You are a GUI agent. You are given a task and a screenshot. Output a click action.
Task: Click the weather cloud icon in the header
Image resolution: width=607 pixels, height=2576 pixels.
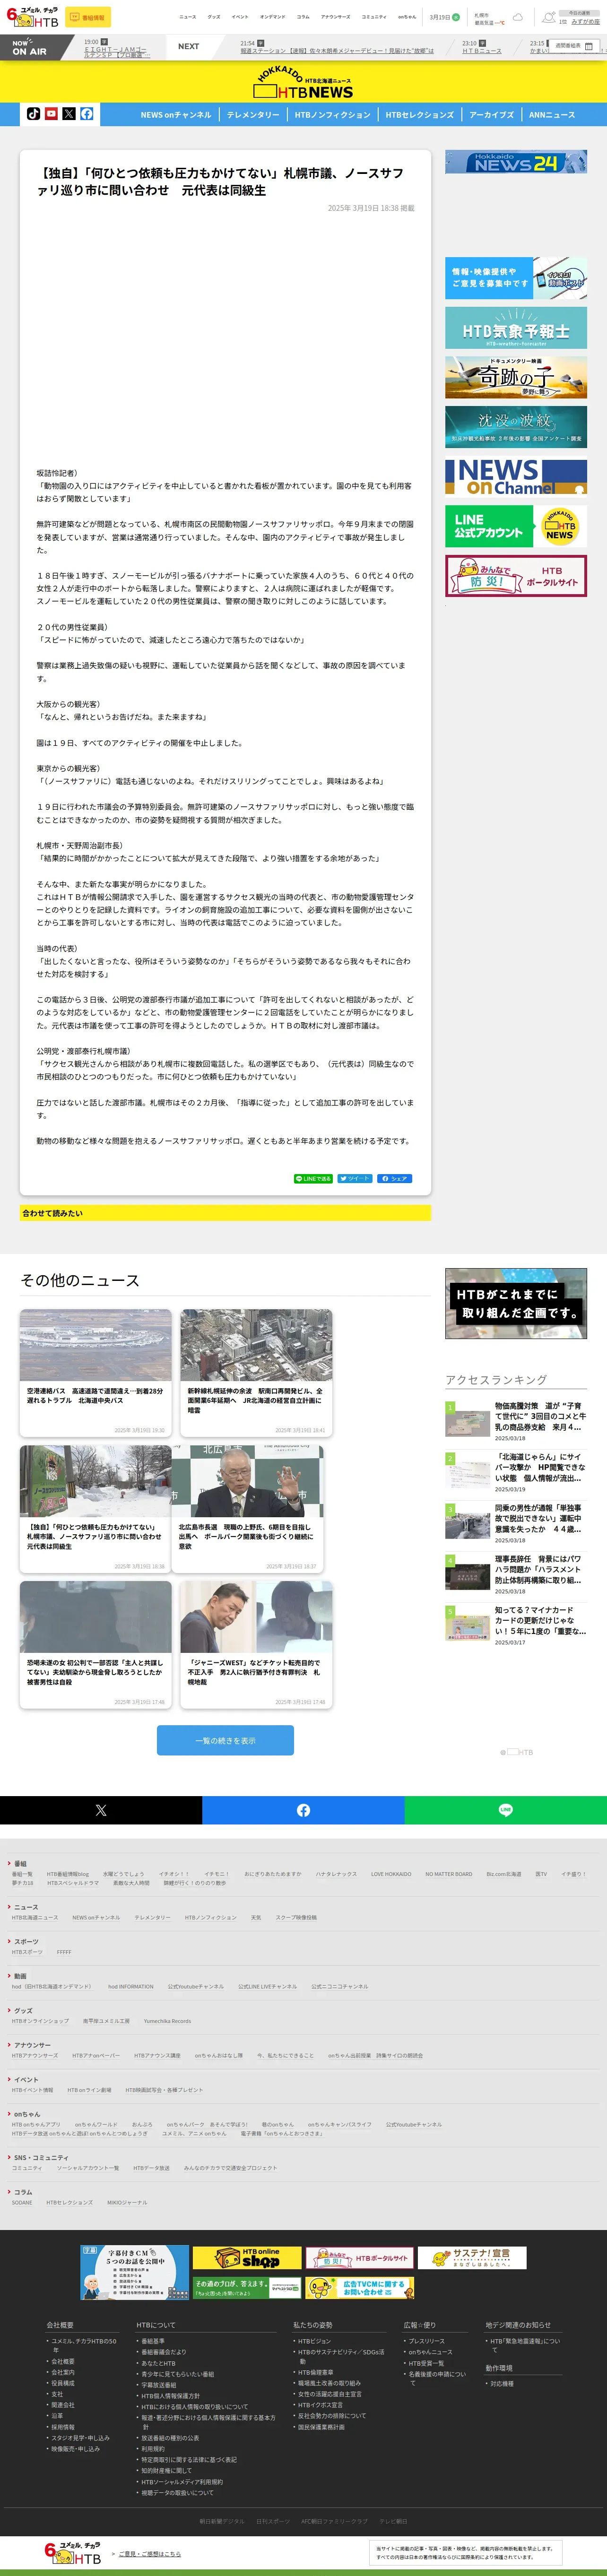pyautogui.click(x=517, y=17)
